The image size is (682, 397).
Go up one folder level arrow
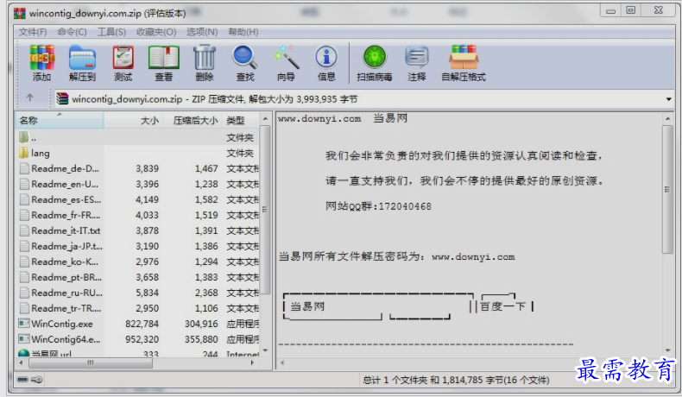coord(29,98)
